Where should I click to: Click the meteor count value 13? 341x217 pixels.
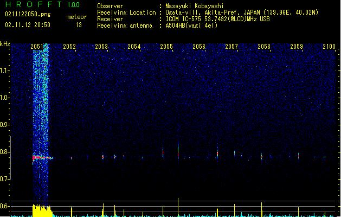pyautogui.click(x=79, y=25)
